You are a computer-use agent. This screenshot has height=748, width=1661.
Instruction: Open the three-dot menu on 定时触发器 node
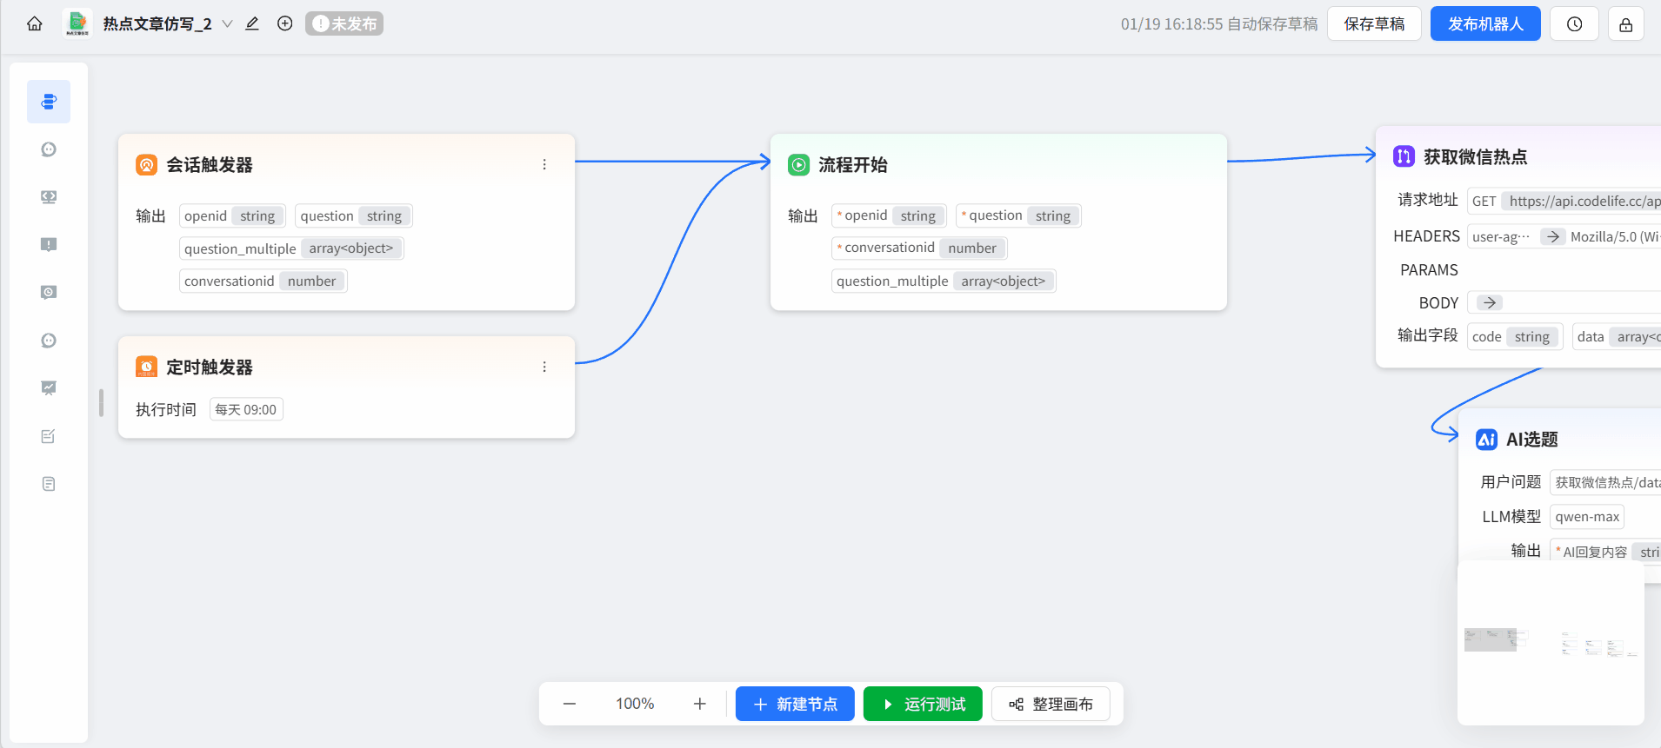[544, 367]
